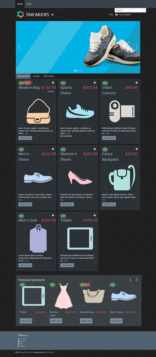Switch to the Best Sellers tab

[x=49, y=76]
